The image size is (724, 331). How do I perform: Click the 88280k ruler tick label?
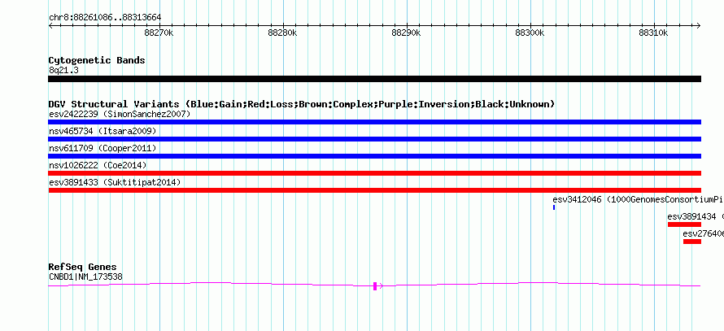[282, 33]
